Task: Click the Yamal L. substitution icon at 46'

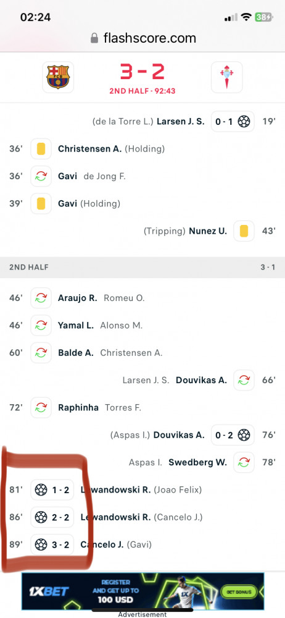Action: coord(41,325)
